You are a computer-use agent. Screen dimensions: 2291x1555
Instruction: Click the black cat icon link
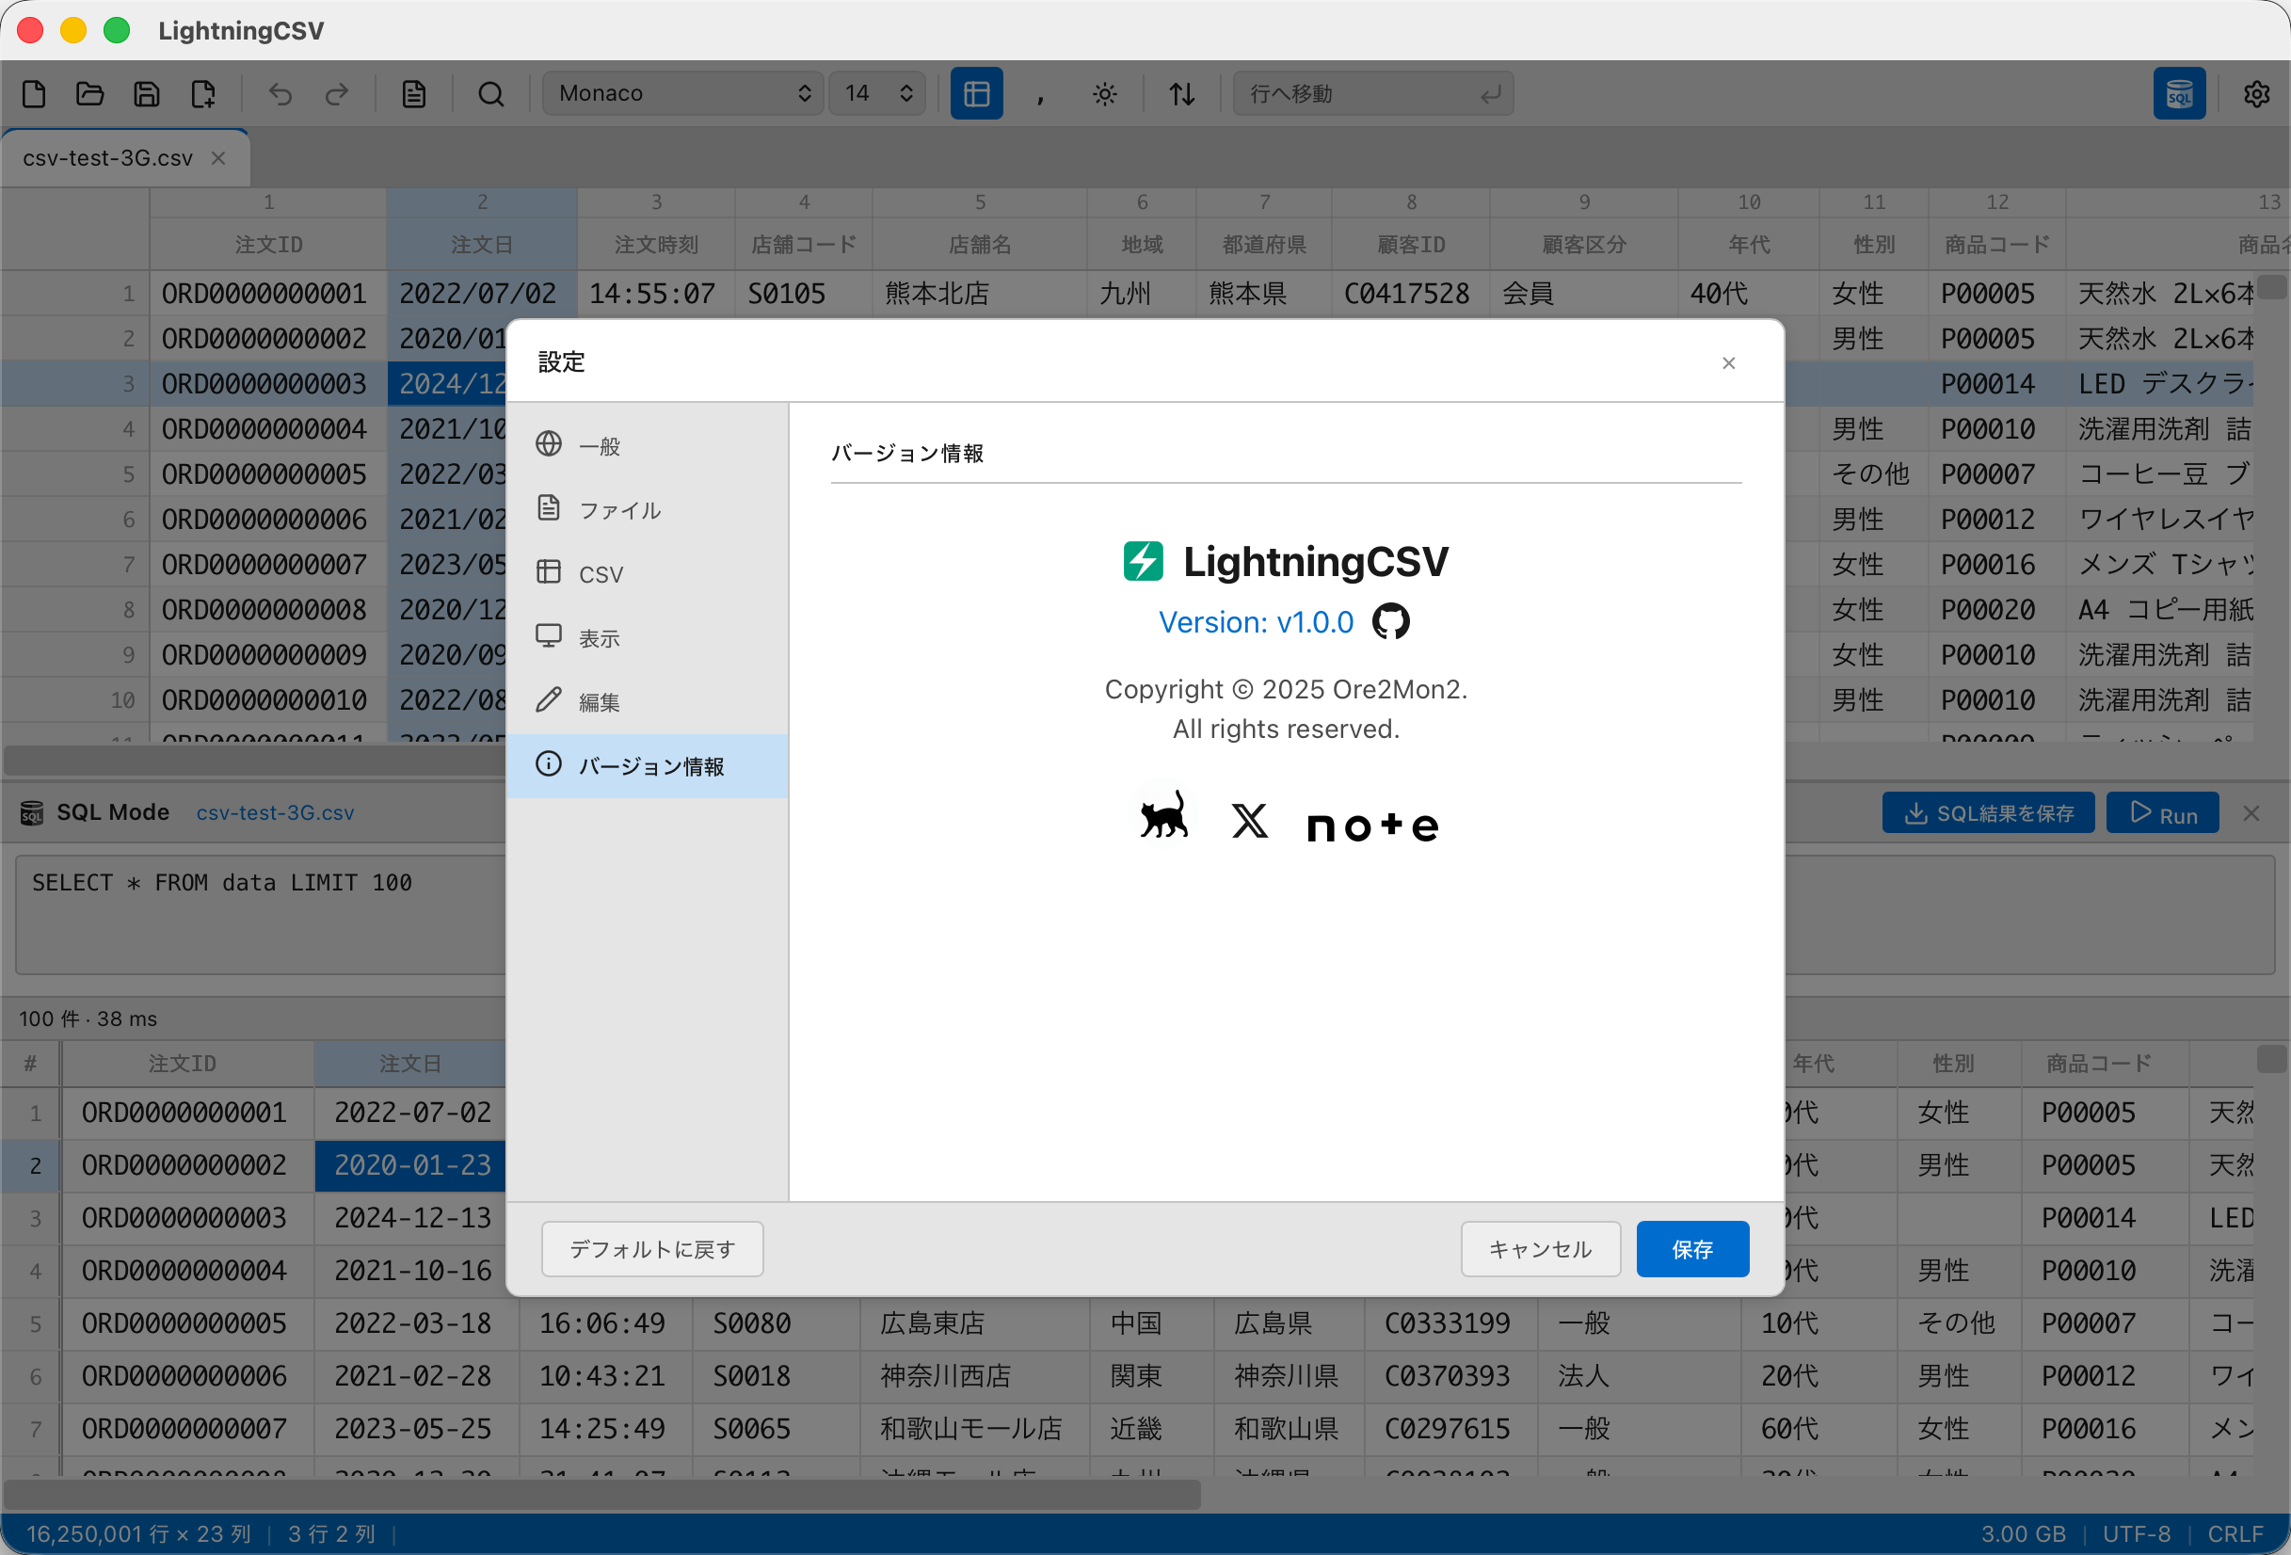pyautogui.click(x=1163, y=816)
